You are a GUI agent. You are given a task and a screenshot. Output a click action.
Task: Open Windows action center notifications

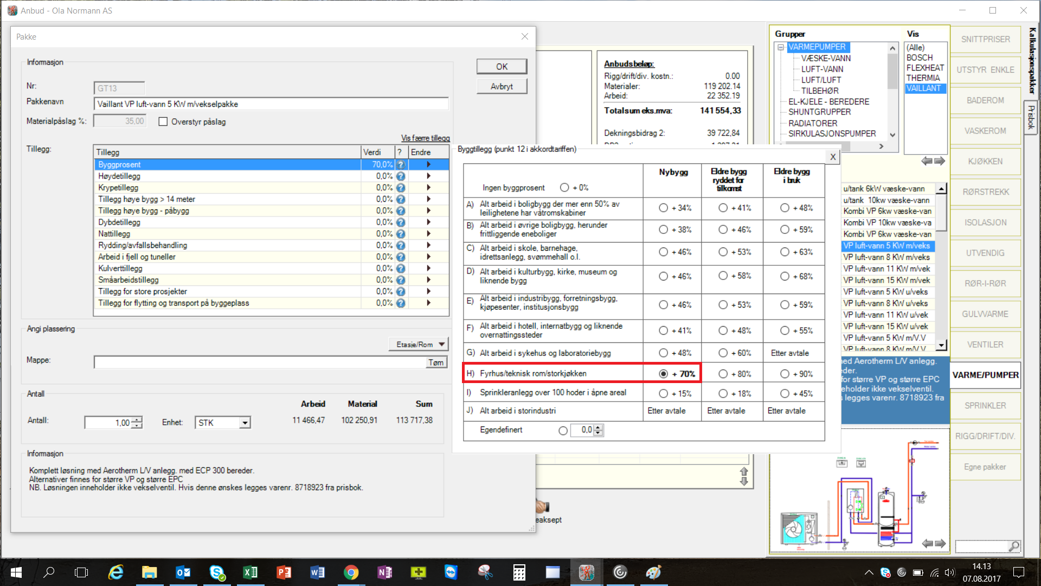point(1019,572)
